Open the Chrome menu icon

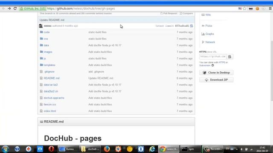(x=270, y=8)
